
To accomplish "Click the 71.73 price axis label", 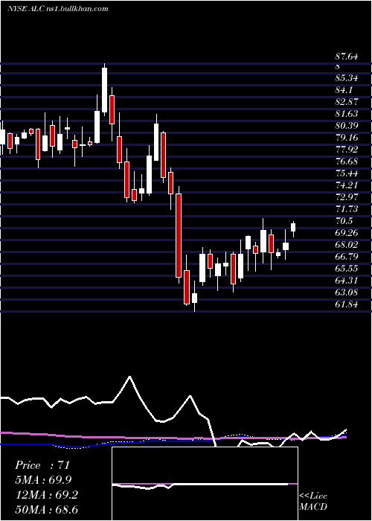I will coord(347,209).
